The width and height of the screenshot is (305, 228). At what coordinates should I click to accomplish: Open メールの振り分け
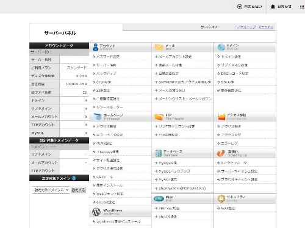pyautogui.click(x=172, y=91)
